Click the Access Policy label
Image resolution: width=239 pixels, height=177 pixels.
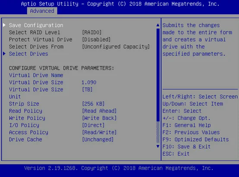tap(28, 132)
